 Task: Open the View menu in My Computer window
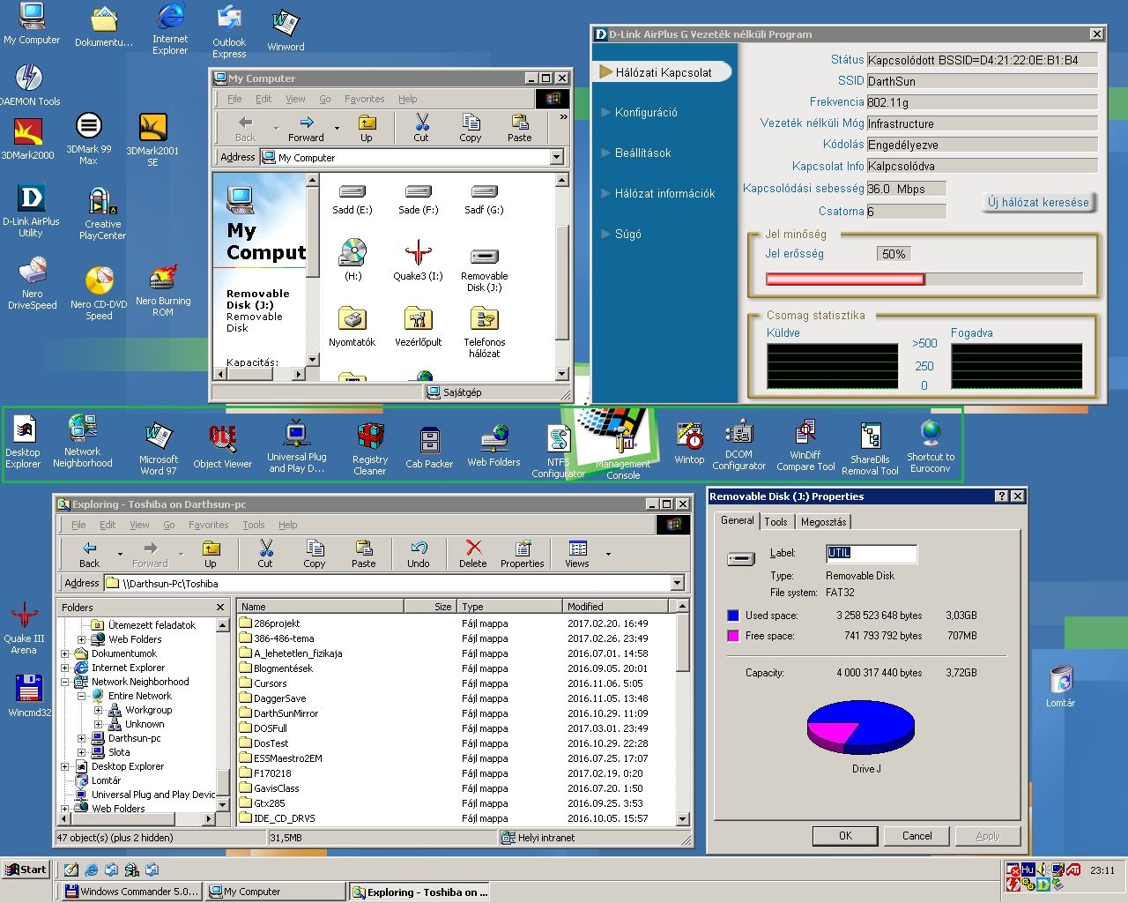295,99
